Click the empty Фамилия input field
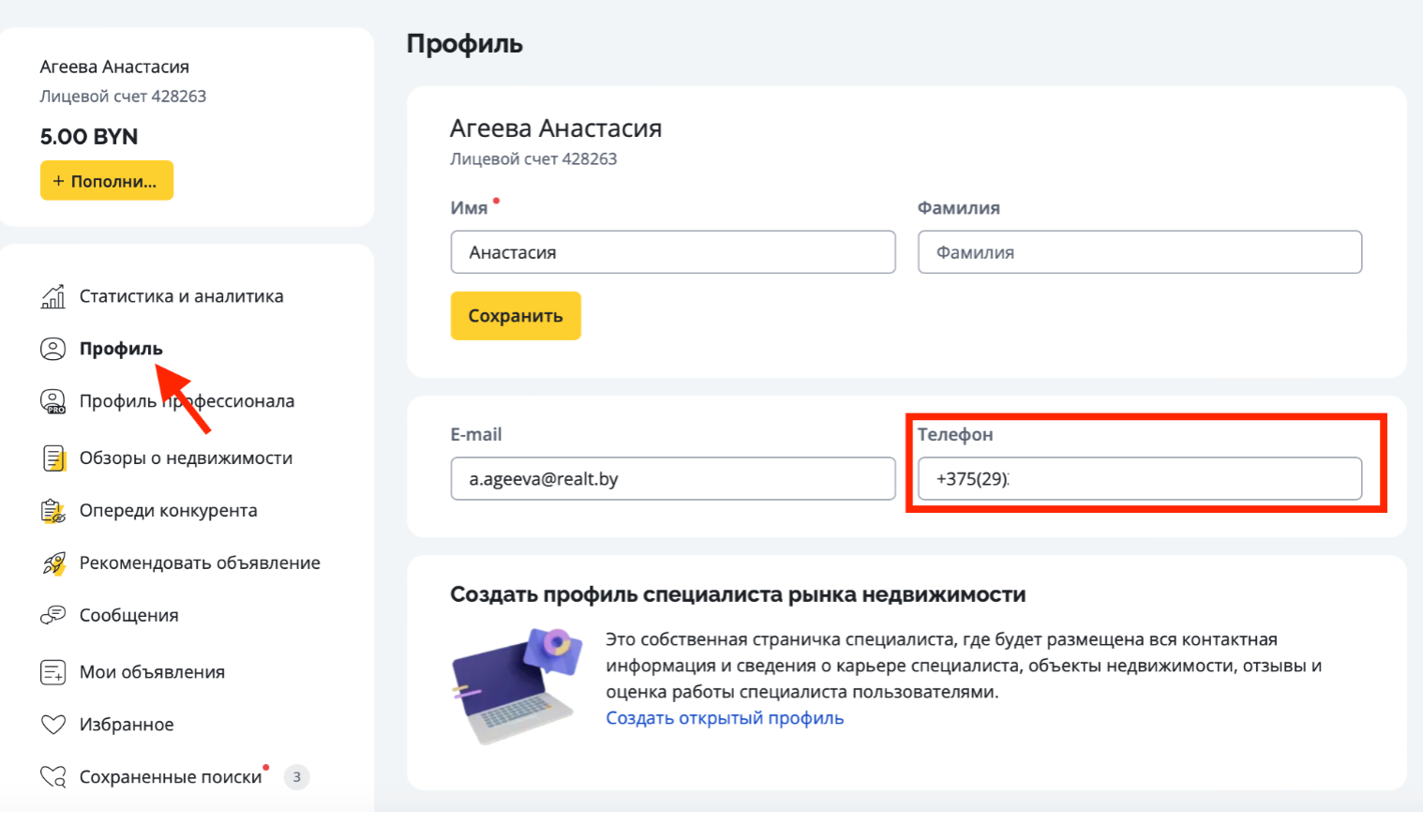The height and width of the screenshot is (825, 1423). 1139,252
